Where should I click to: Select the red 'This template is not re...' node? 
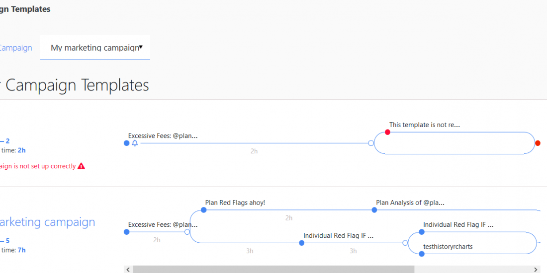(x=387, y=132)
